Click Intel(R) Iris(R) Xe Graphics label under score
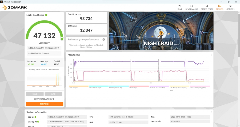 coord(44,53)
